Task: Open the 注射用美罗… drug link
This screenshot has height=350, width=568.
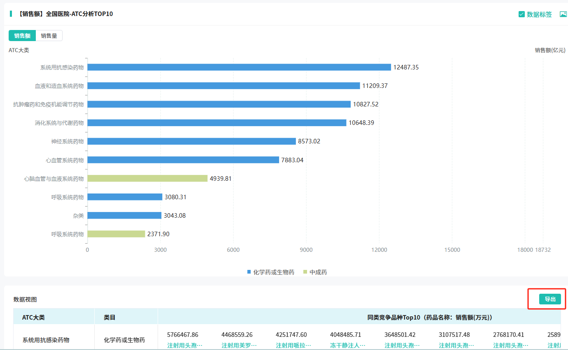Action: tap(239, 345)
